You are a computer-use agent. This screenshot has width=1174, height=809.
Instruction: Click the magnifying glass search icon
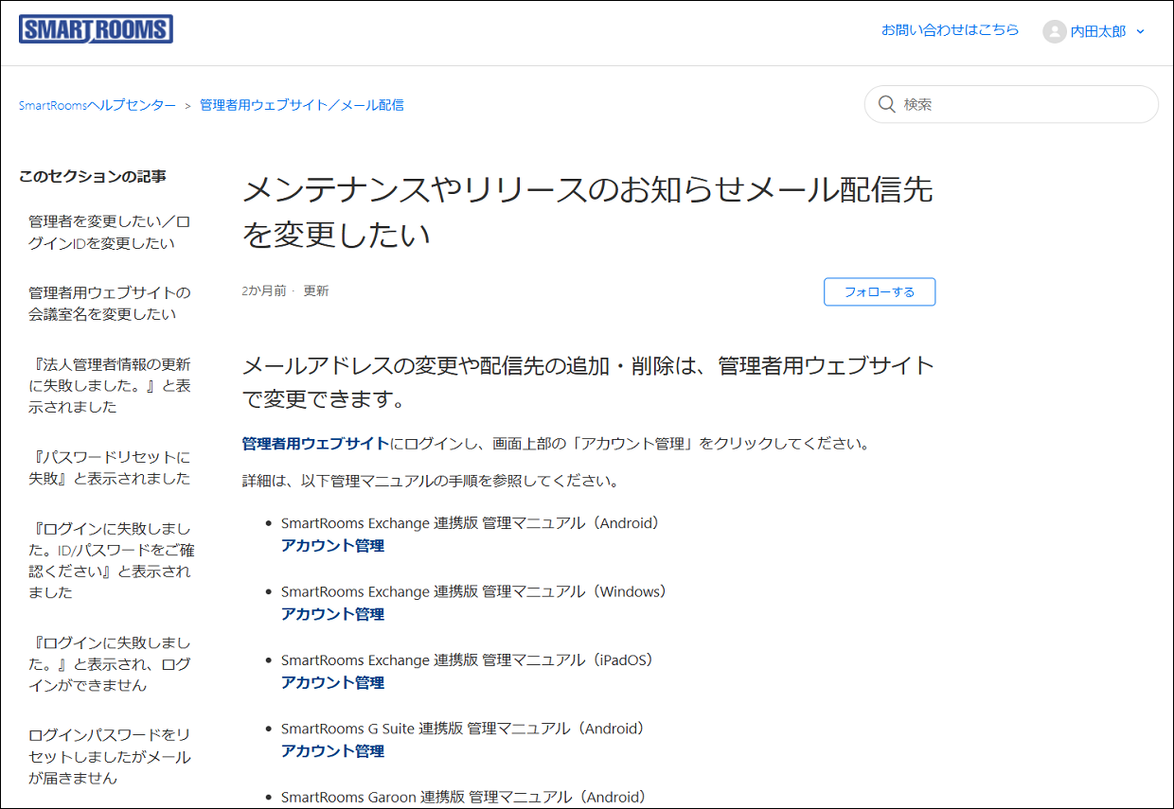pyautogui.click(x=886, y=104)
